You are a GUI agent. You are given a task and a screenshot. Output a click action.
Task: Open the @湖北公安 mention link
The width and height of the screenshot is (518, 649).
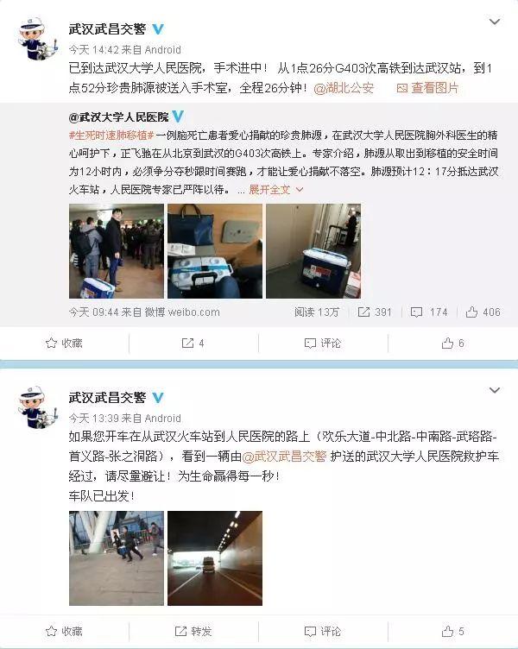point(344,88)
